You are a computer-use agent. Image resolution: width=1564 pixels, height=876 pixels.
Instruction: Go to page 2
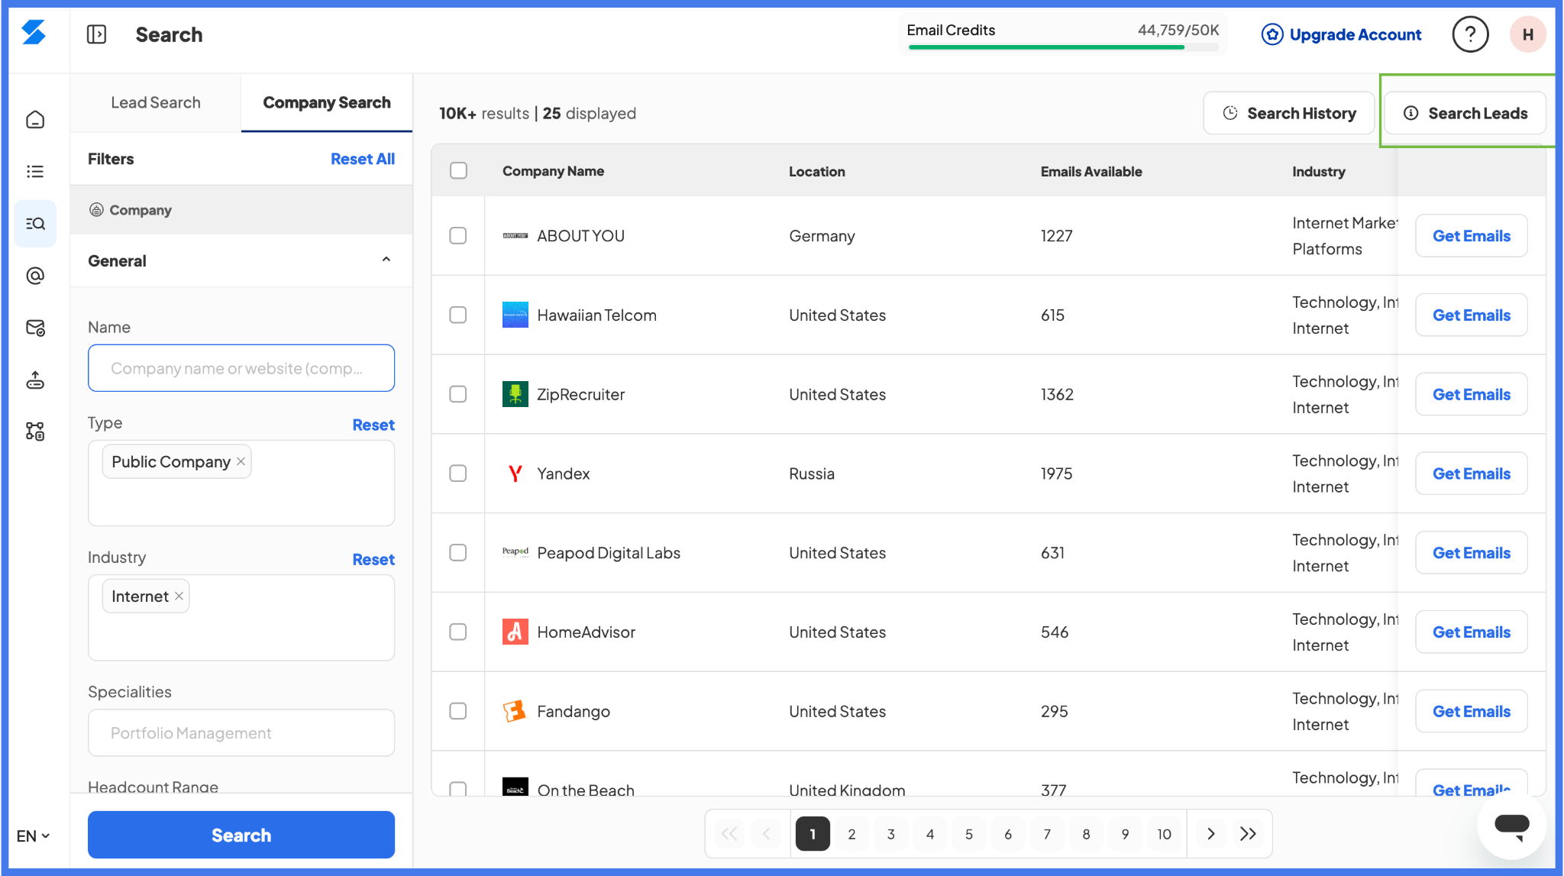coord(851,834)
